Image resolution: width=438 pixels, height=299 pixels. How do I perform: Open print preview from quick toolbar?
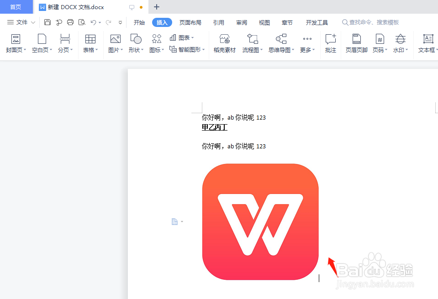point(82,22)
